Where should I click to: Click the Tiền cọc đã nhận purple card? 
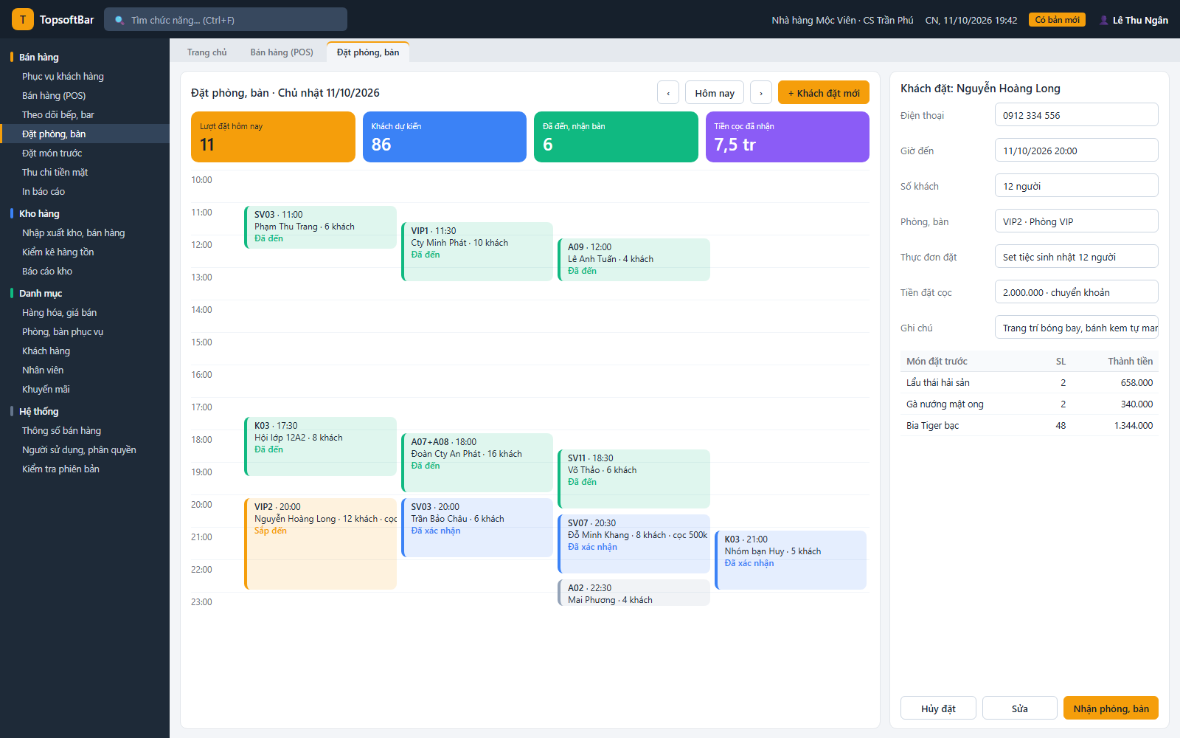pyautogui.click(x=788, y=137)
